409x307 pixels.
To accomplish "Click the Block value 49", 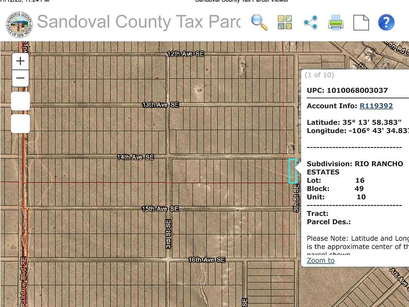I will (359, 189).
